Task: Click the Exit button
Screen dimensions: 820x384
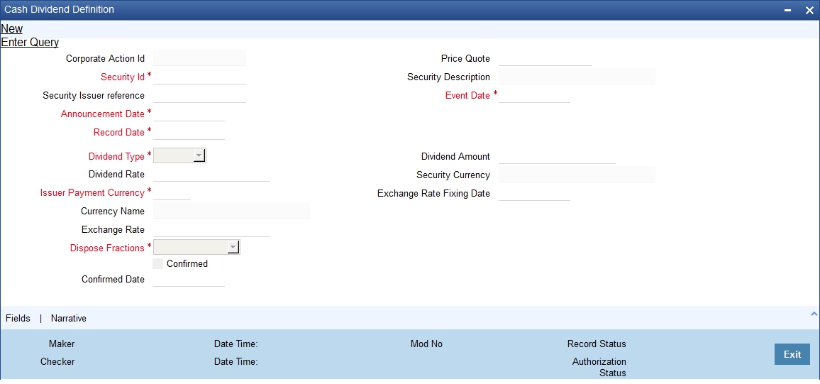Action: [x=792, y=354]
